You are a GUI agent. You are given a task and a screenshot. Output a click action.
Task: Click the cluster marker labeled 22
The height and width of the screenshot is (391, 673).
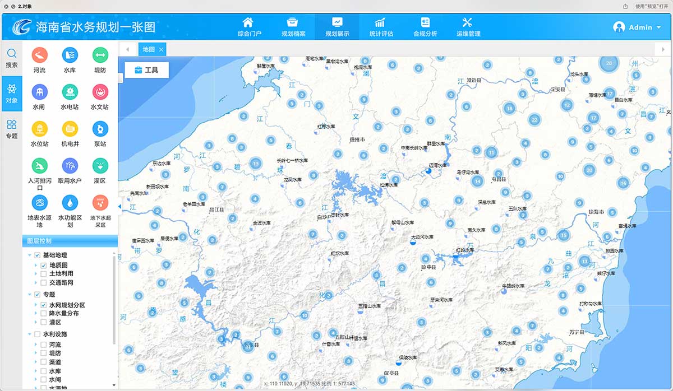click(534, 120)
